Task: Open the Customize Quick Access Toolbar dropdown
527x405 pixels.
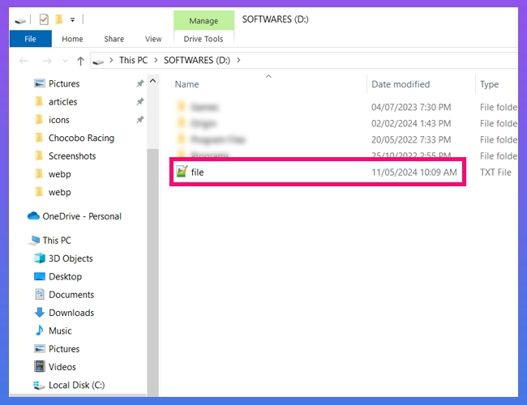Action: [72, 19]
